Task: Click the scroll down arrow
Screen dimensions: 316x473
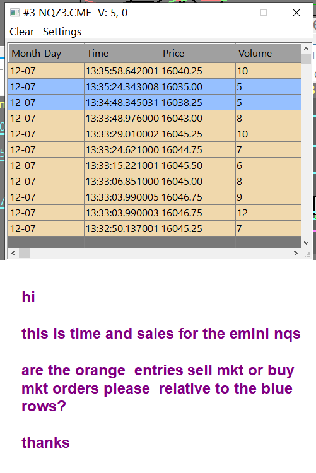Action: [306, 243]
